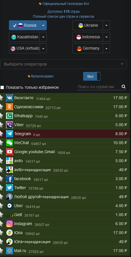Open Полный список цен стран и сервисов
Image resolution: width=131 pixels, height=257 pixels.
pos(63,17)
